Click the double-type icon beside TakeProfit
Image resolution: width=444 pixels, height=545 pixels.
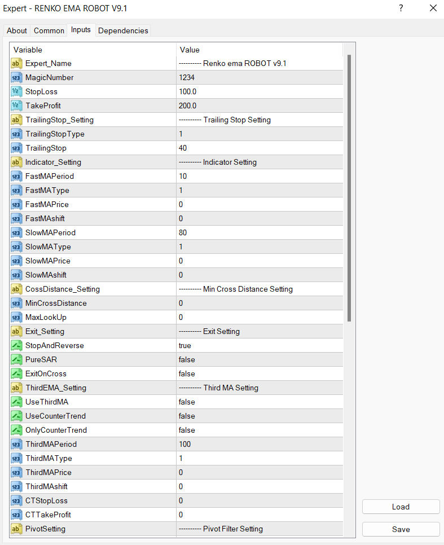pos(16,106)
